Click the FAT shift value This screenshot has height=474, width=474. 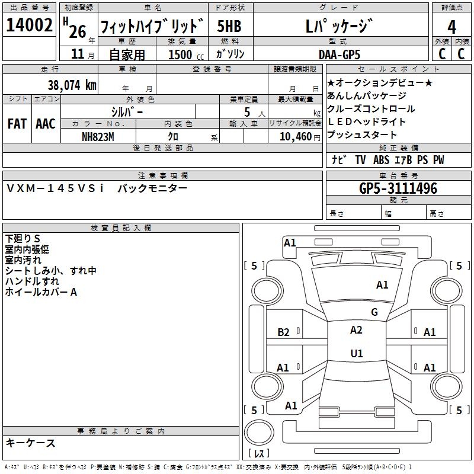point(17,124)
